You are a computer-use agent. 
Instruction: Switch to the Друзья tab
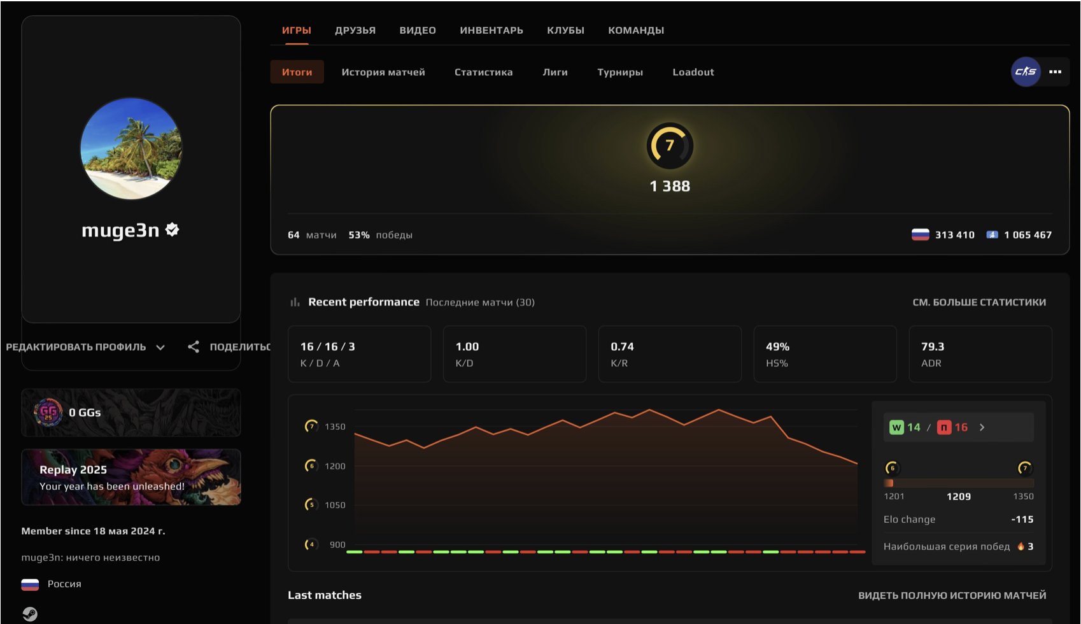[x=355, y=31]
